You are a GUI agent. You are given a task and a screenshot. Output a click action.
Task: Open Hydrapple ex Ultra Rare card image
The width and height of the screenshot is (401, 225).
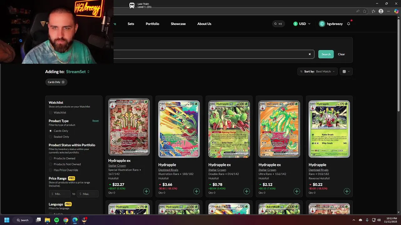tap(279, 129)
